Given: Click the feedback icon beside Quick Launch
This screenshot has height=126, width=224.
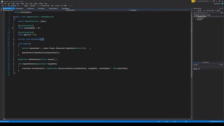Looking at the screenshot, I should [x=196, y=1].
